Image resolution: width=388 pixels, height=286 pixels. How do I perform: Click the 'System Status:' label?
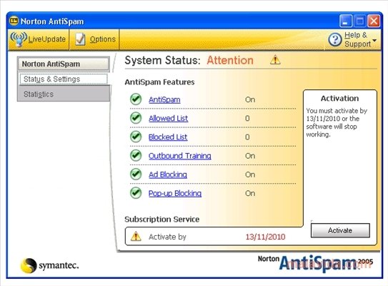pos(162,60)
